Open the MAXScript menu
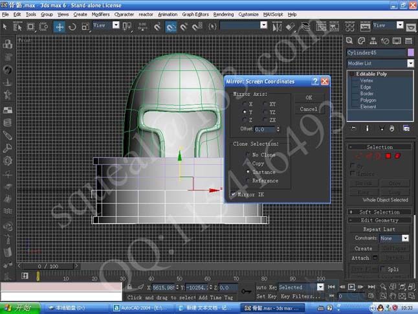This screenshot has height=314, width=418. coord(273,14)
